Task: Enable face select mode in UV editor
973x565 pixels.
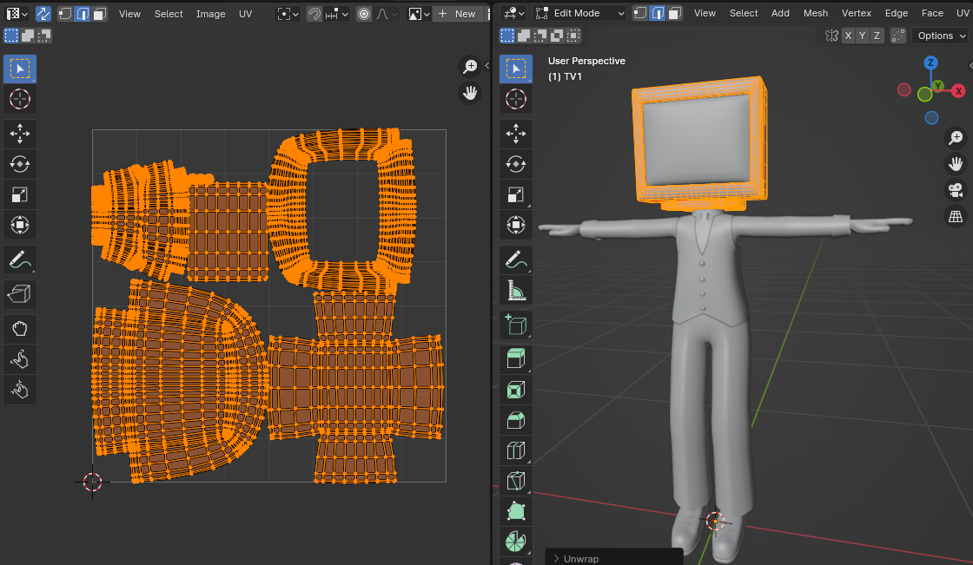Action: (x=99, y=14)
